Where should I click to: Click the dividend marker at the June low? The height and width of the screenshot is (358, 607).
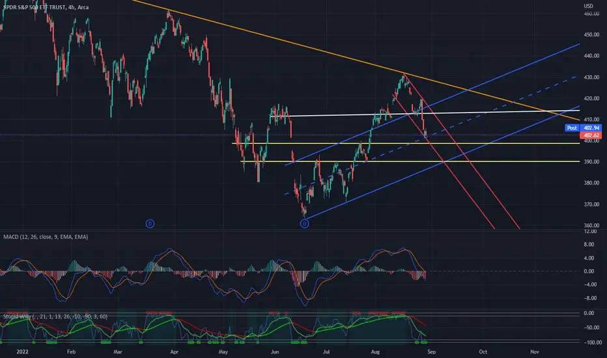point(305,223)
